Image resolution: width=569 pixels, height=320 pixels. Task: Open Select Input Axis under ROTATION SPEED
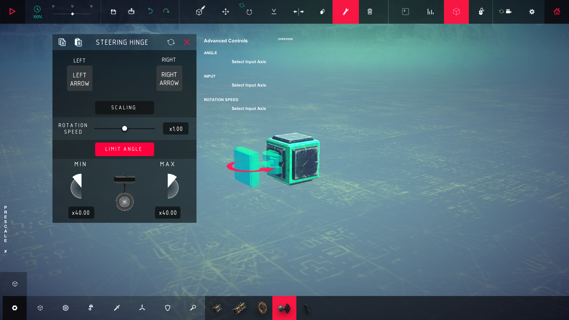tap(249, 108)
